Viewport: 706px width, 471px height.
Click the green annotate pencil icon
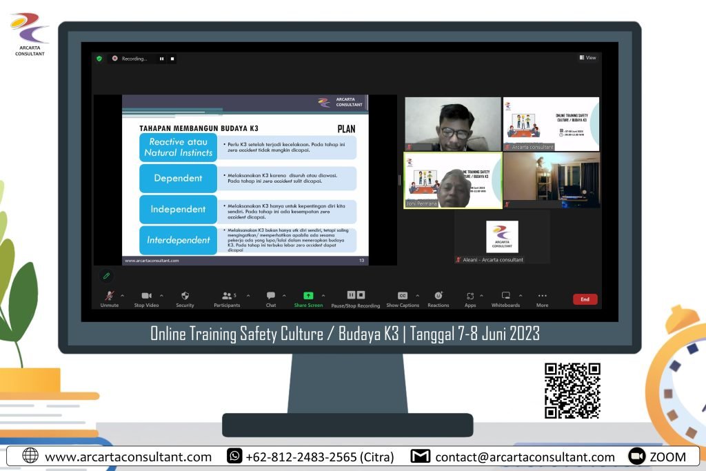click(x=106, y=276)
